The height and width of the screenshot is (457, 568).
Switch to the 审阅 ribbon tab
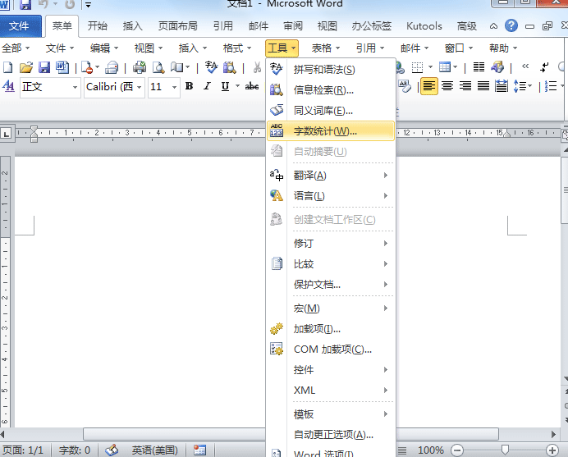click(x=293, y=25)
